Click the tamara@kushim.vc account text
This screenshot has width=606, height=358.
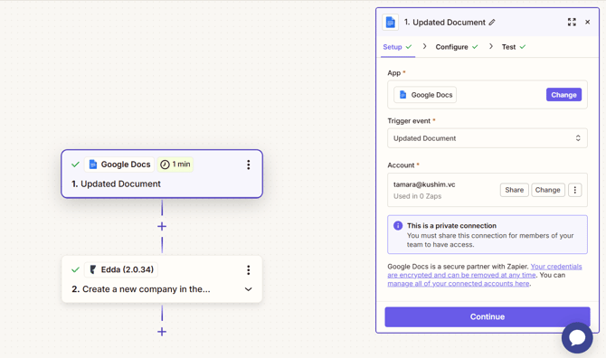click(424, 184)
